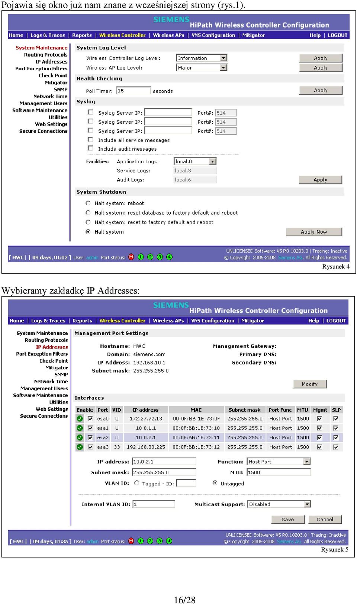This screenshot has height=604, width=357.
Task: Open VNS Configuration tab in lower screenshot
Action: tap(213, 321)
